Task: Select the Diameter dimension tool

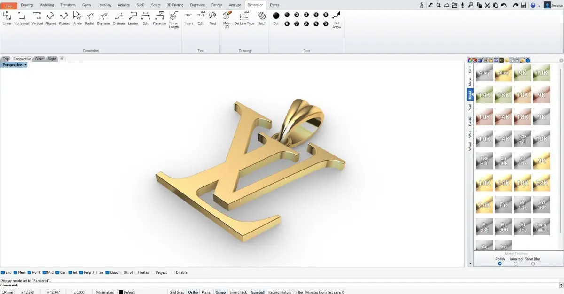Action: tap(103, 19)
